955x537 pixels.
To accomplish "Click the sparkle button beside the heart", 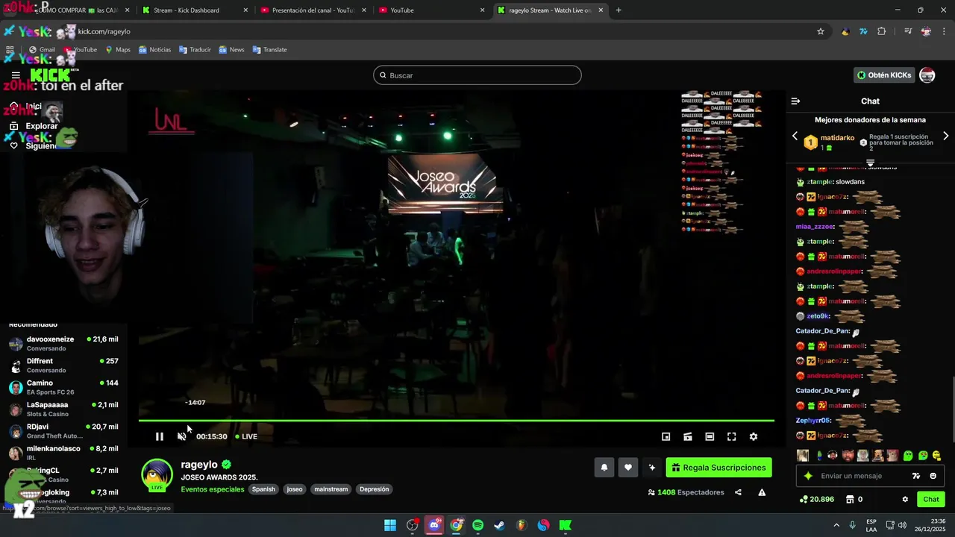I will click(x=652, y=468).
